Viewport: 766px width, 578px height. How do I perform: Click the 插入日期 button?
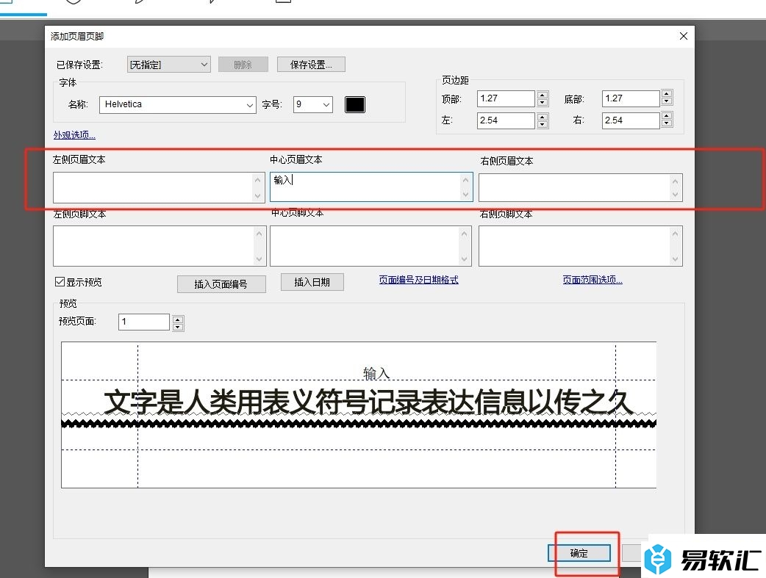(x=312, y=282)
